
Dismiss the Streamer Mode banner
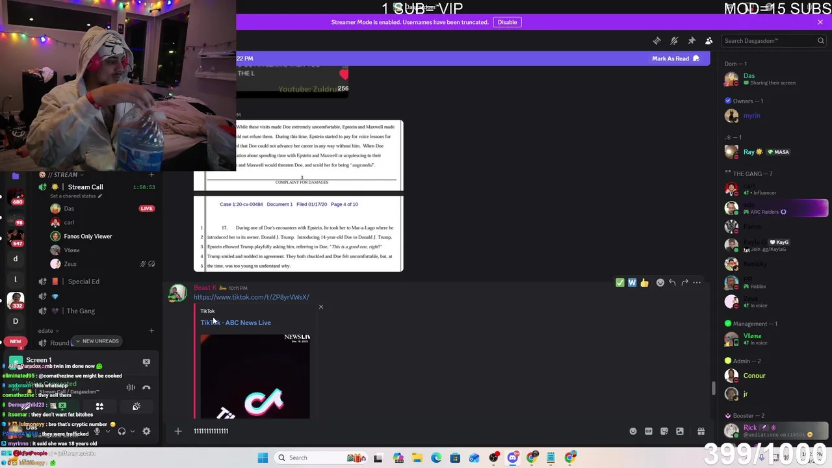[820, 22]
